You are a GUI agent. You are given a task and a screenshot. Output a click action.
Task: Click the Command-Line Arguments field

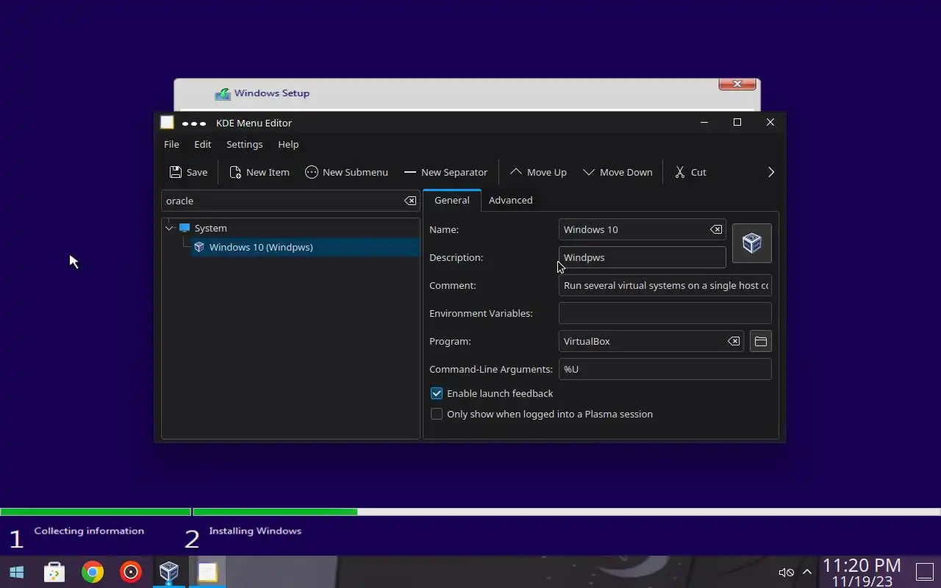coord(665,369)
